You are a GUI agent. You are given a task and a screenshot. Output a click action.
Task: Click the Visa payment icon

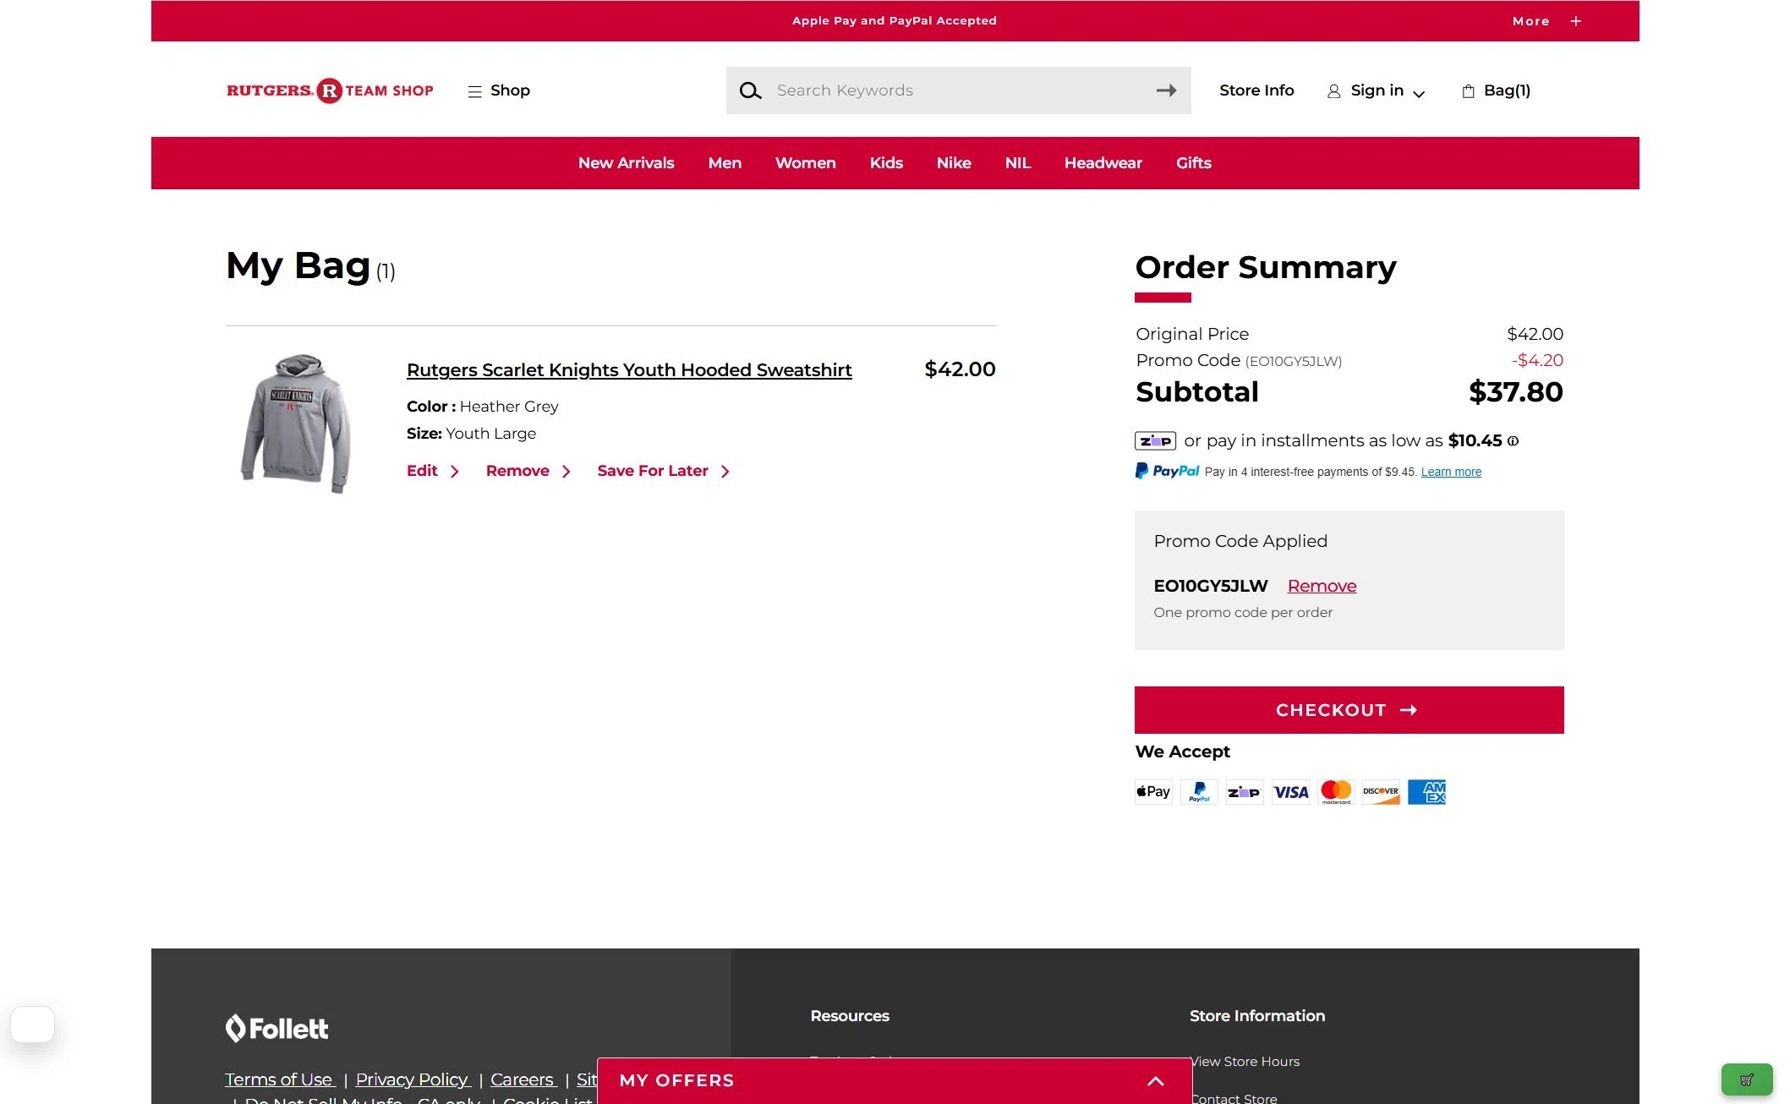(1290, 792)
